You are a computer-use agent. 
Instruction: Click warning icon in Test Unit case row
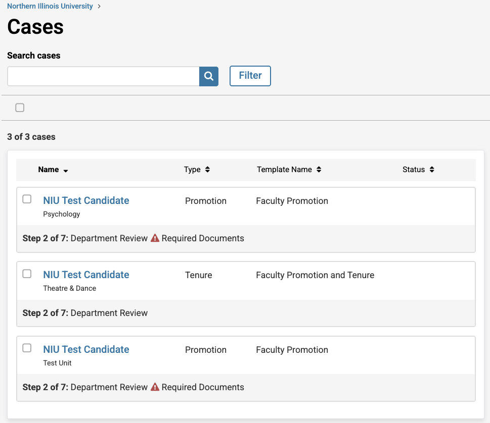click(x=155, y=387)
